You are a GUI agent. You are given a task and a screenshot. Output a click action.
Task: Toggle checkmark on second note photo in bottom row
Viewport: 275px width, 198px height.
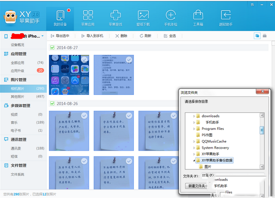click(129, 161)
